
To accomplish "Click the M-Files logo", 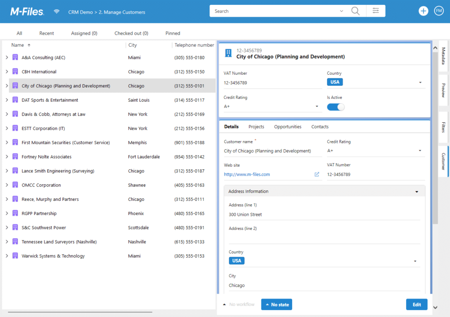I will pyautogui.click(x=27, y=12).
